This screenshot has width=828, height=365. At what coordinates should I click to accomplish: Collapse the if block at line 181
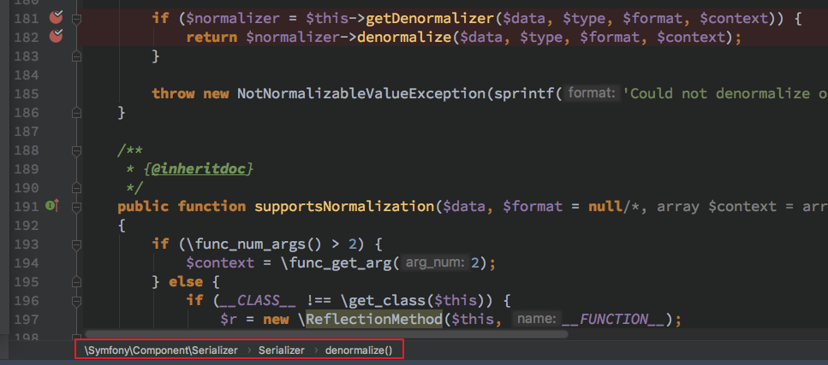point(76,17)
